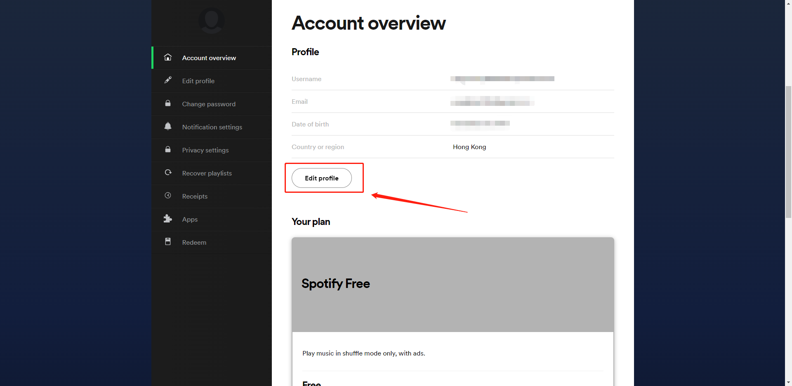The image size is (792, 386).
Task: Click the home icon beside Account overview
Action: [168, 57]
